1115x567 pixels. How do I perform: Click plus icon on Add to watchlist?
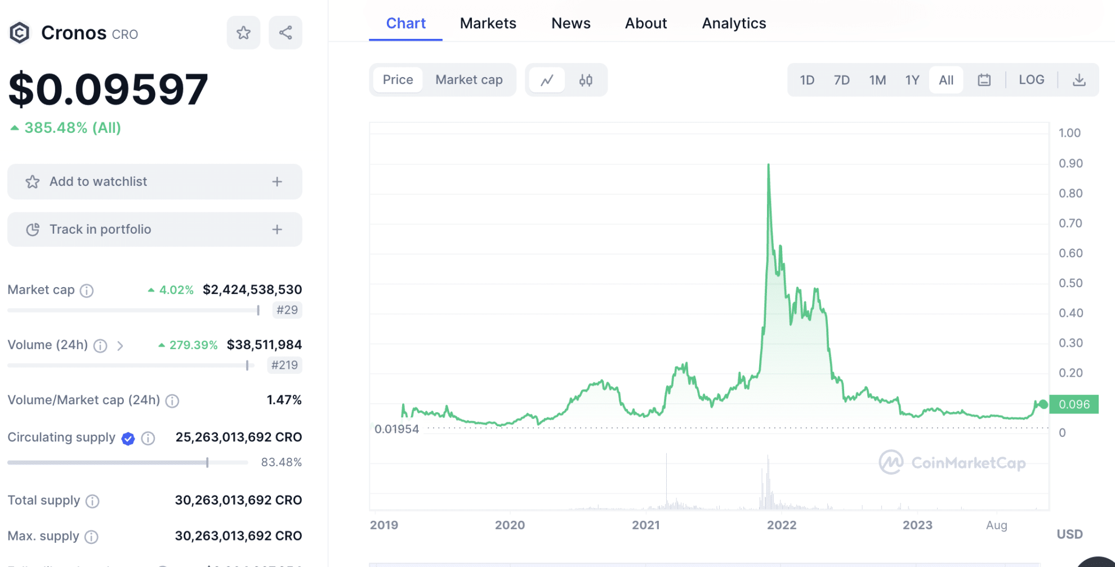277,182
